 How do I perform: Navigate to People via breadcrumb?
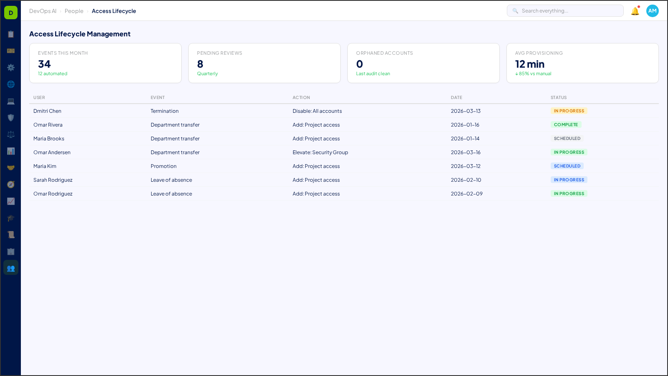click(74, 11)
